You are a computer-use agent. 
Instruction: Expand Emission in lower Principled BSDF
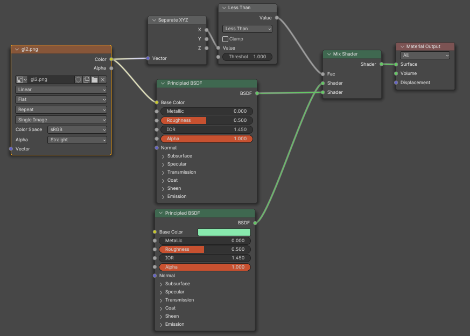(x=161, y=325)
